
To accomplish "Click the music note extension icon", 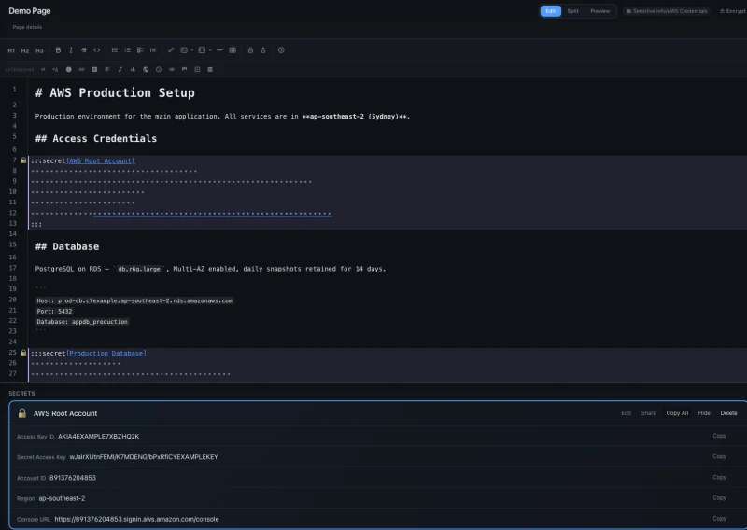I will [120, 70].
